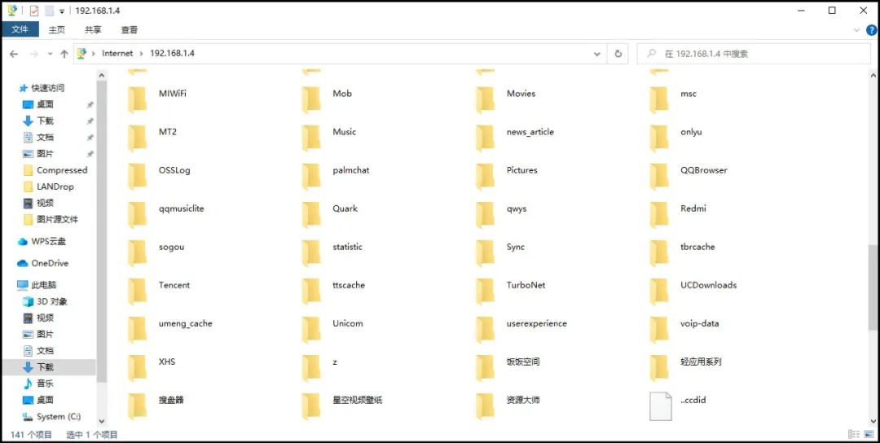Select the QQBrowser folder icon
Viewport: 880px width, 443px height.
coord(659,175)
